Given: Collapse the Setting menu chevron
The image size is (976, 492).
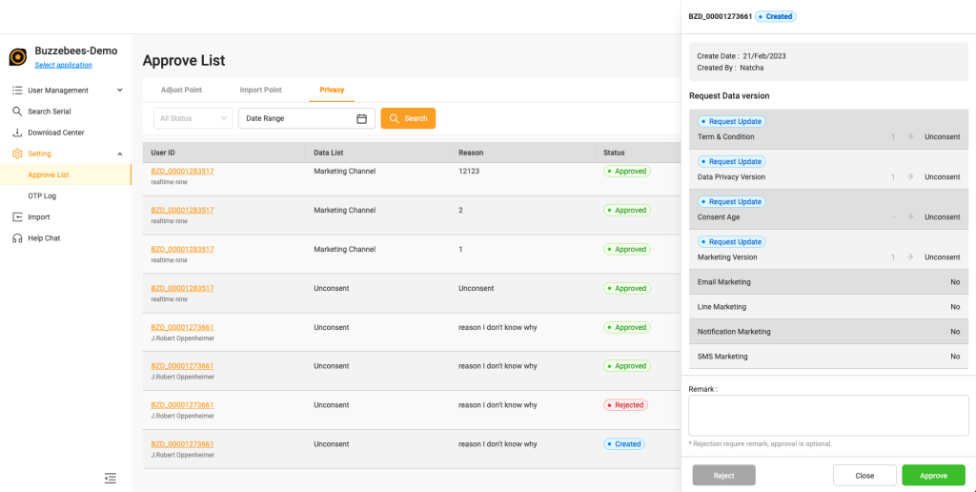Looking at the screenshot, I should 119,154.
